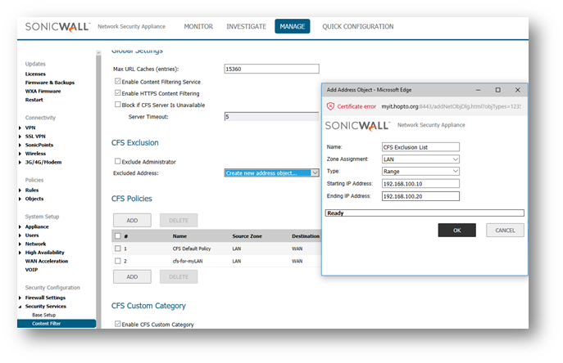The height and width of the screenshot is (363, 563).
Task: Open the Excluded Address dropdown
Action: click(315, 173)
